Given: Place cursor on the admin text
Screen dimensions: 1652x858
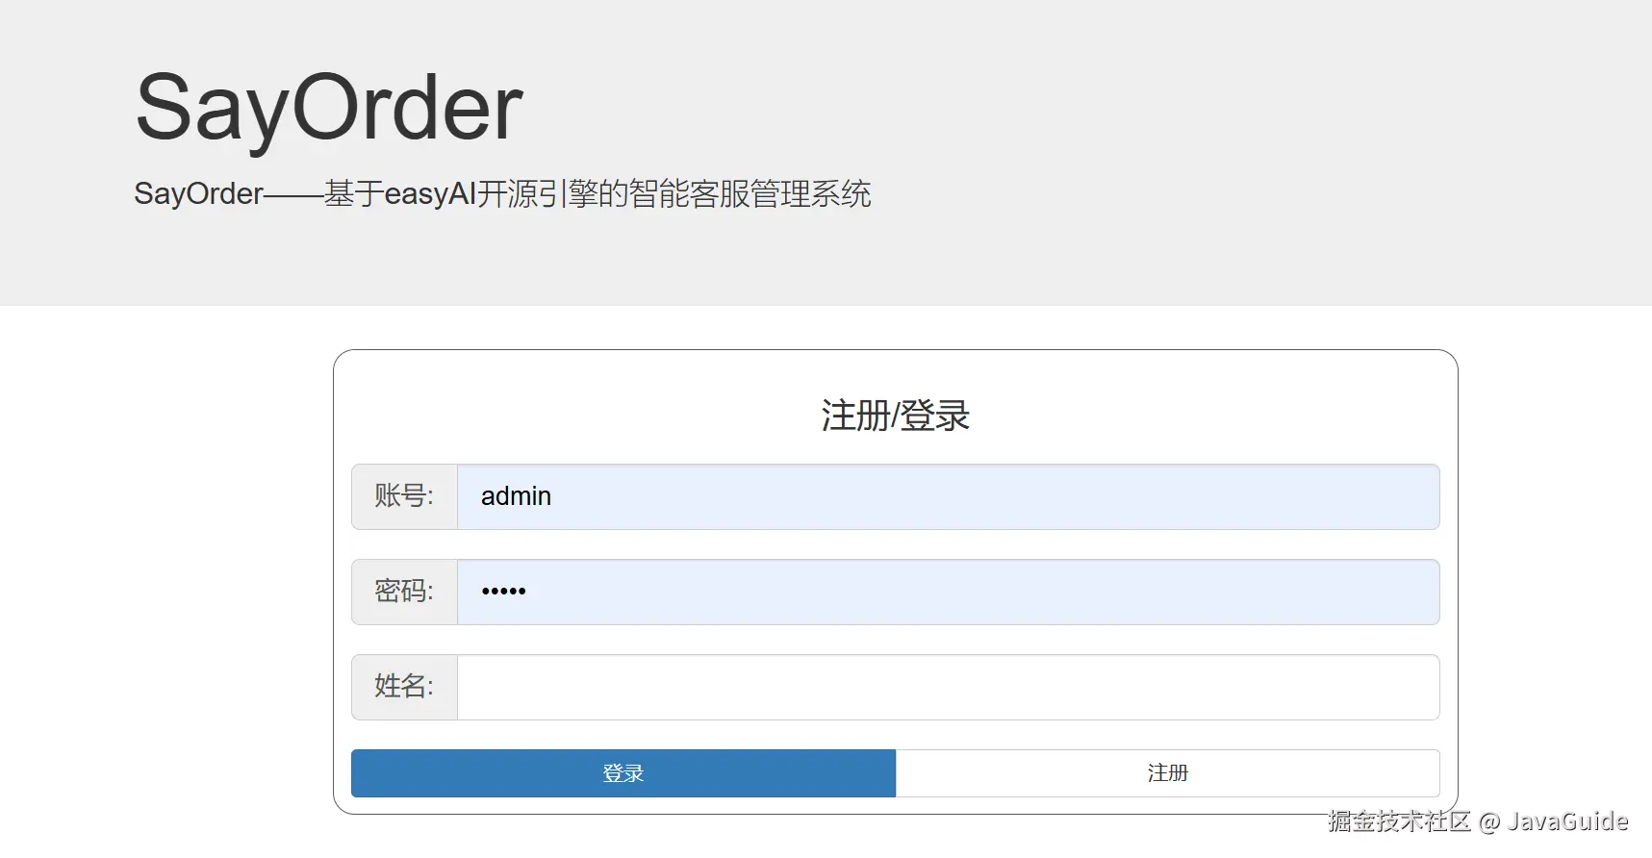Looking at the screenshot, I should pyautogui.click(x=516, y=496).
